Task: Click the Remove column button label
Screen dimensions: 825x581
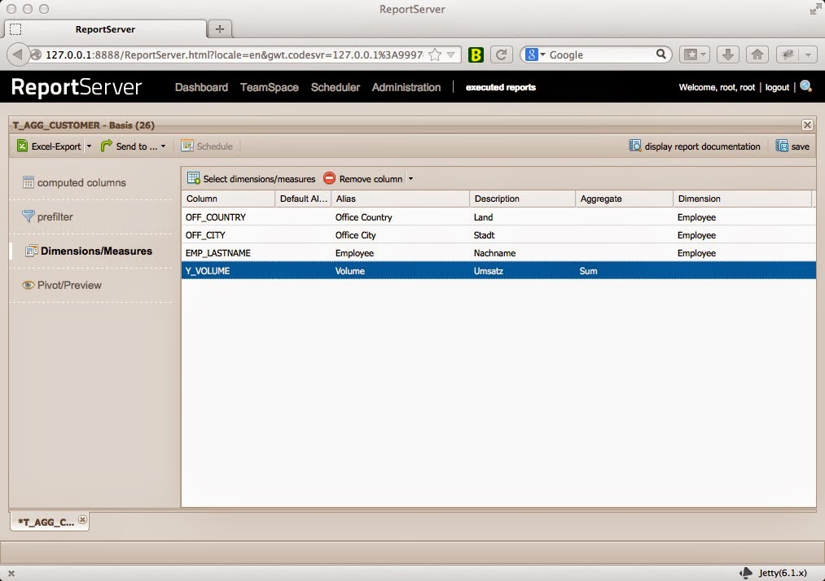Action: click(x=371, y=179)
